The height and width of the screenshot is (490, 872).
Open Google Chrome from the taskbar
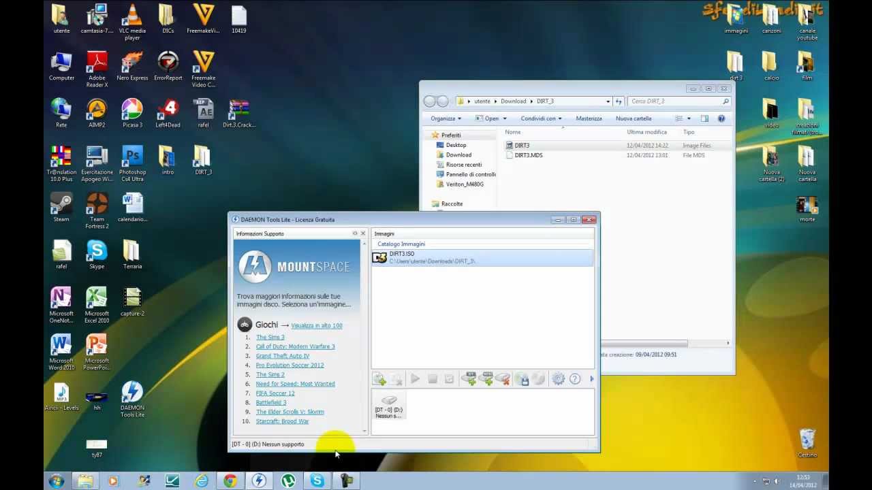[x=230, y=481]
